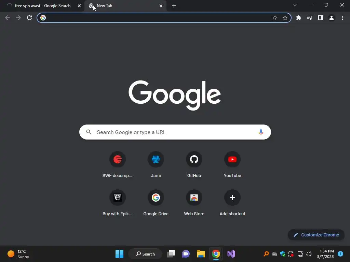
Task: Open the Buy with Epik... shortcut
Action: pos(118,203)
